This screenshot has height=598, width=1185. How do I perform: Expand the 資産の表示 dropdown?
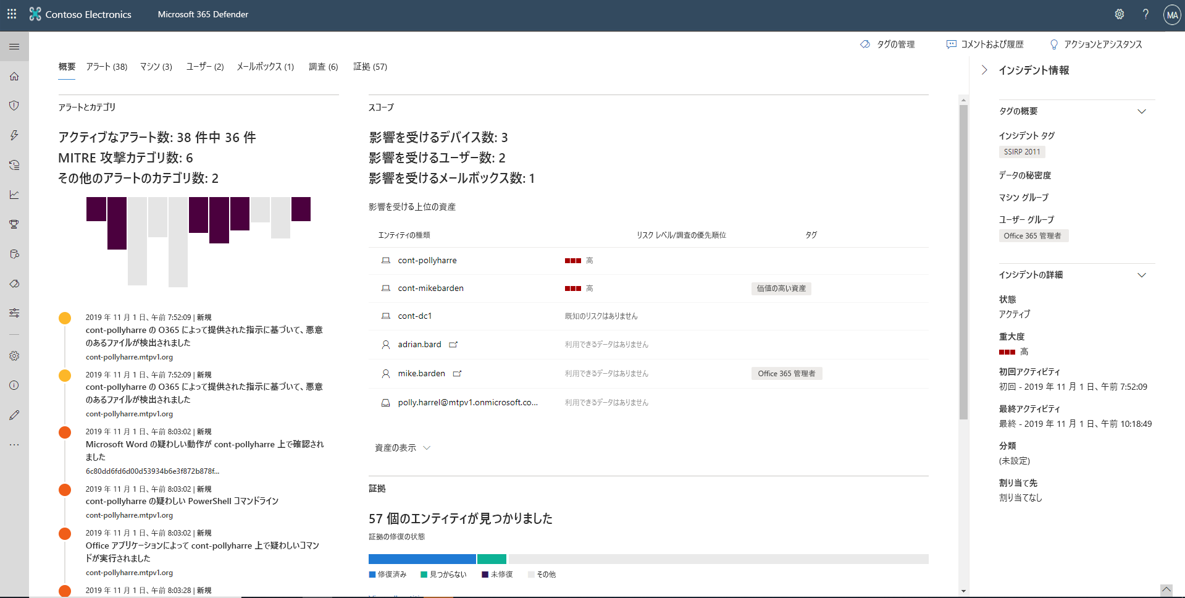403,448
